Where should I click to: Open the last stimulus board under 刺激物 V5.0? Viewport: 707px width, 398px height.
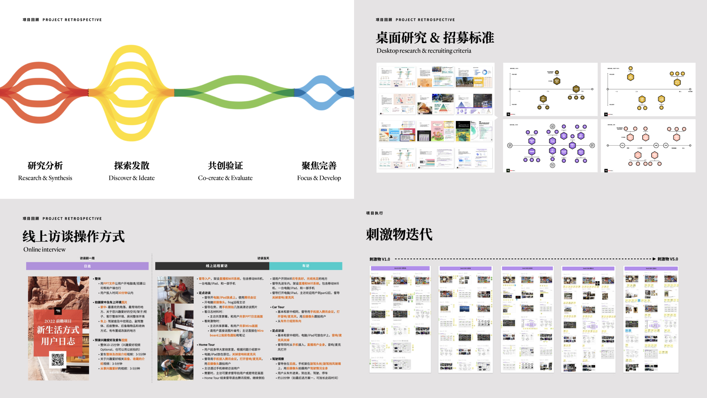tap(651, 319)
